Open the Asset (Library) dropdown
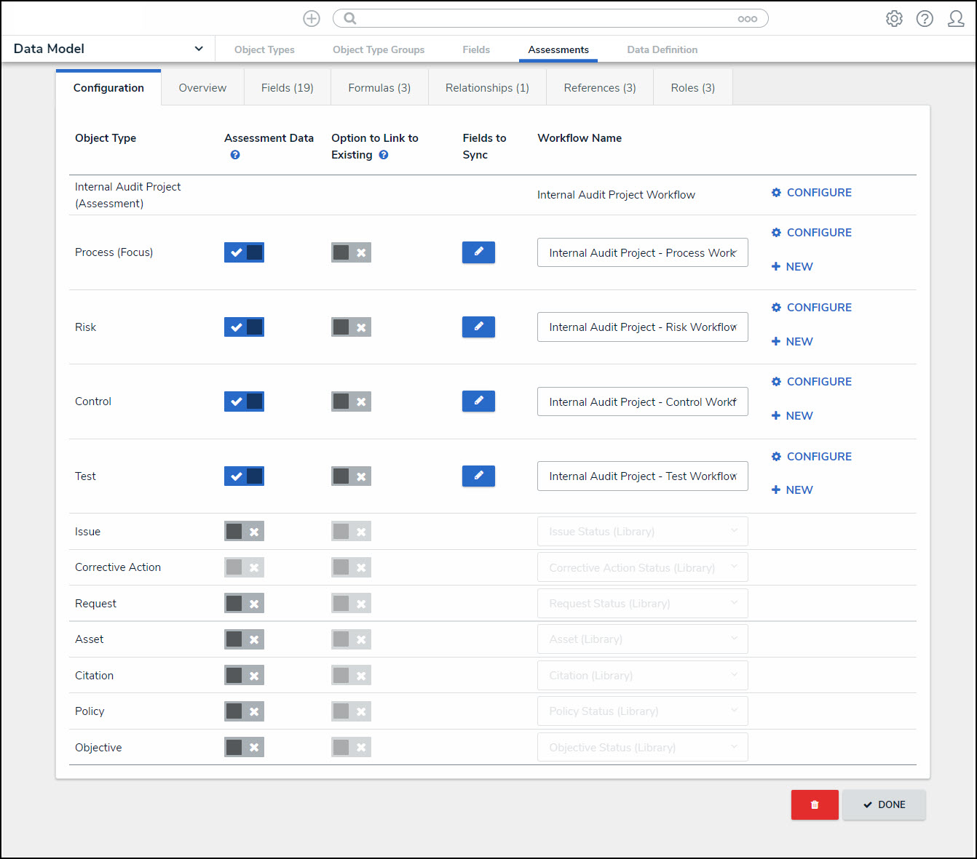The image size is (977, 859). pos(642,639)
